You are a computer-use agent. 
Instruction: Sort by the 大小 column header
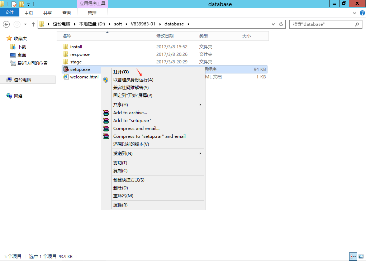pyautogui.click(x=255, y=36)
